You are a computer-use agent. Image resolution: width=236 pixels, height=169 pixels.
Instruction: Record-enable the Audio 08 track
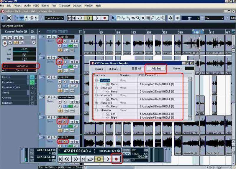[60, 121]
